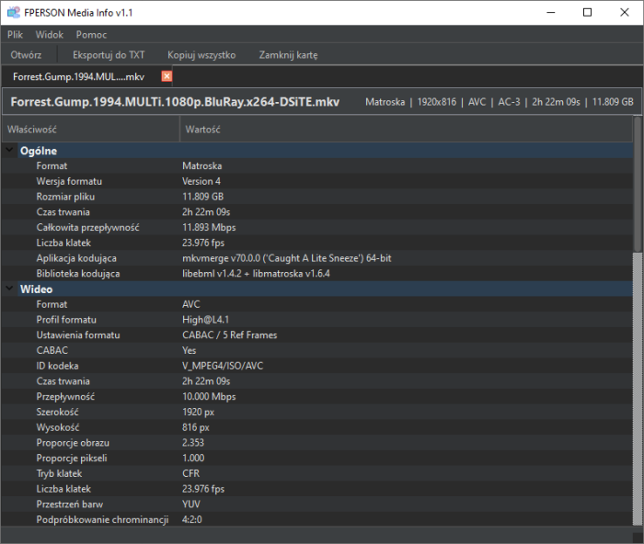
Task: Maximize the Media Info window
Action: pyautogui.click(x=587, y=12)
